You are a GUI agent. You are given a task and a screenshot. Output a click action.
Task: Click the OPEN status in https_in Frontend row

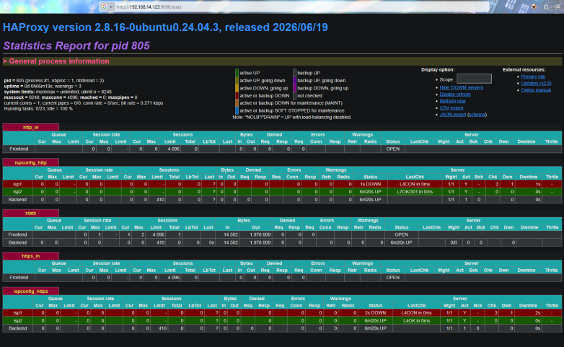point(393,278)
